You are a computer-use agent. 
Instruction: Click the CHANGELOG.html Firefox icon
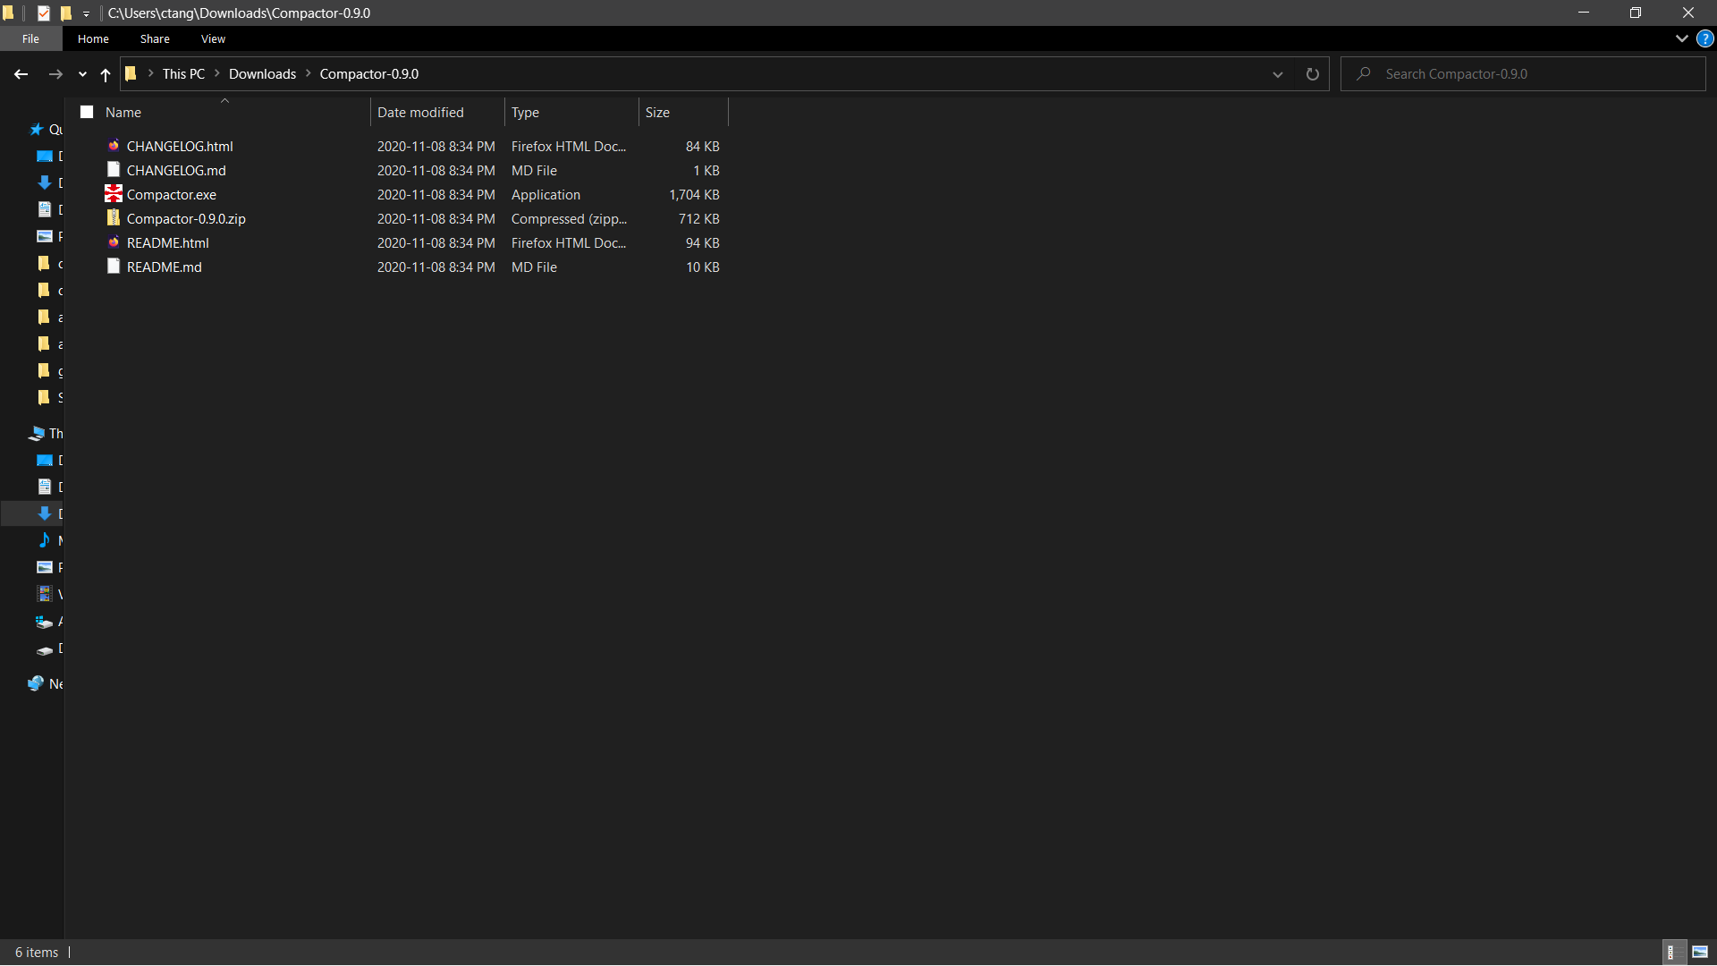coord(114,146)
